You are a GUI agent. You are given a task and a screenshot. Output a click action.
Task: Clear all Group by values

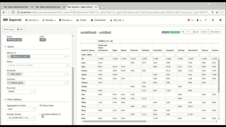tap(65, 74)
